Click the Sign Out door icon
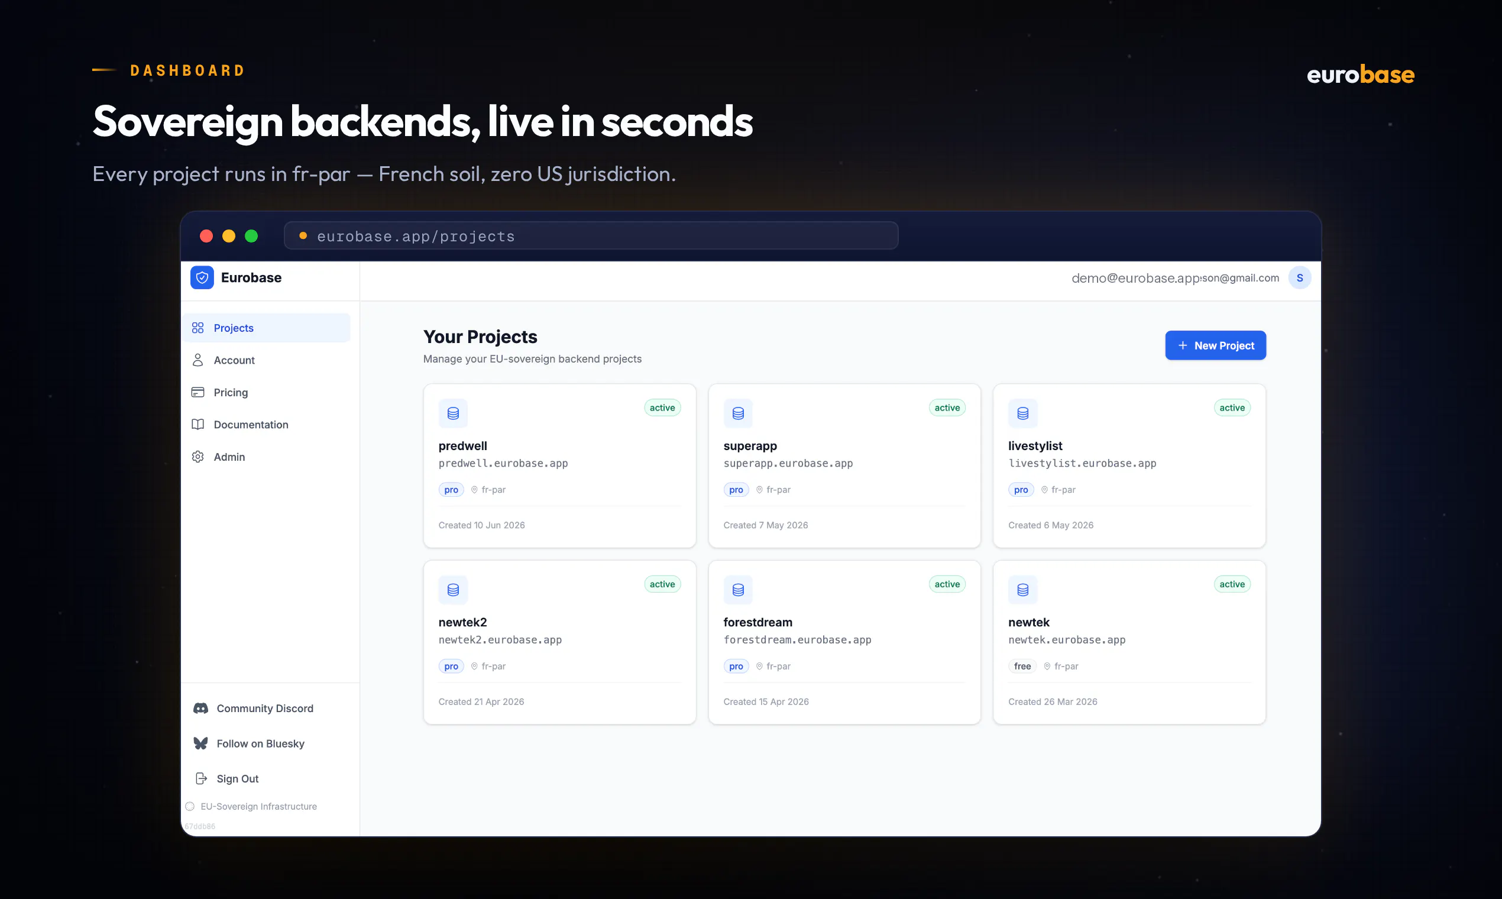The image size is (1502, 899). [201, 778]
